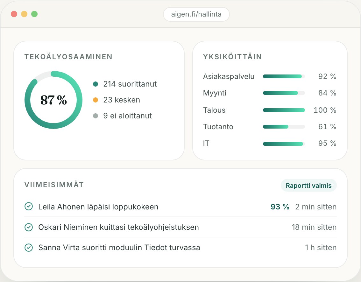Click the Myynti progress bar

coord(284,93)
